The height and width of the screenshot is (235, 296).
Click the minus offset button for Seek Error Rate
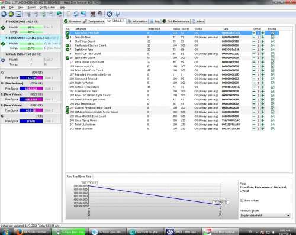[x=254, y=50]
